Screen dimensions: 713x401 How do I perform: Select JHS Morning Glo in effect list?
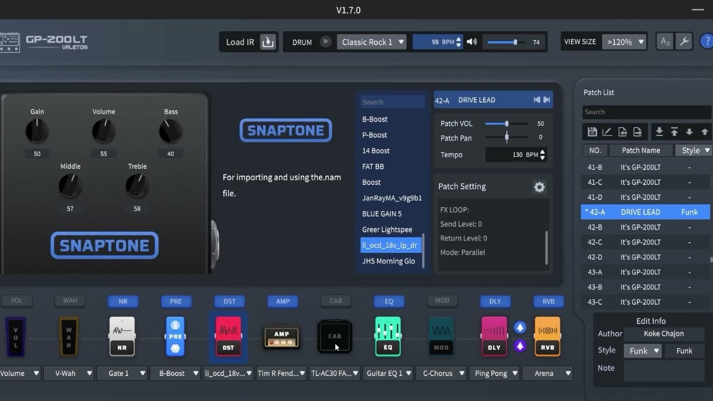(391, 261)
